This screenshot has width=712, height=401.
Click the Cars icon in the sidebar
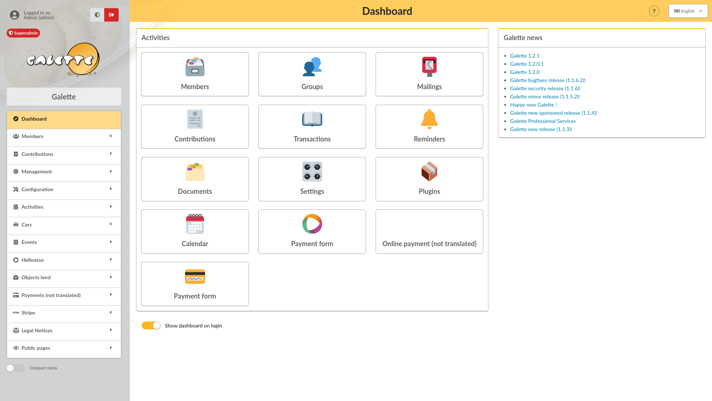click(x=16, y=225)
